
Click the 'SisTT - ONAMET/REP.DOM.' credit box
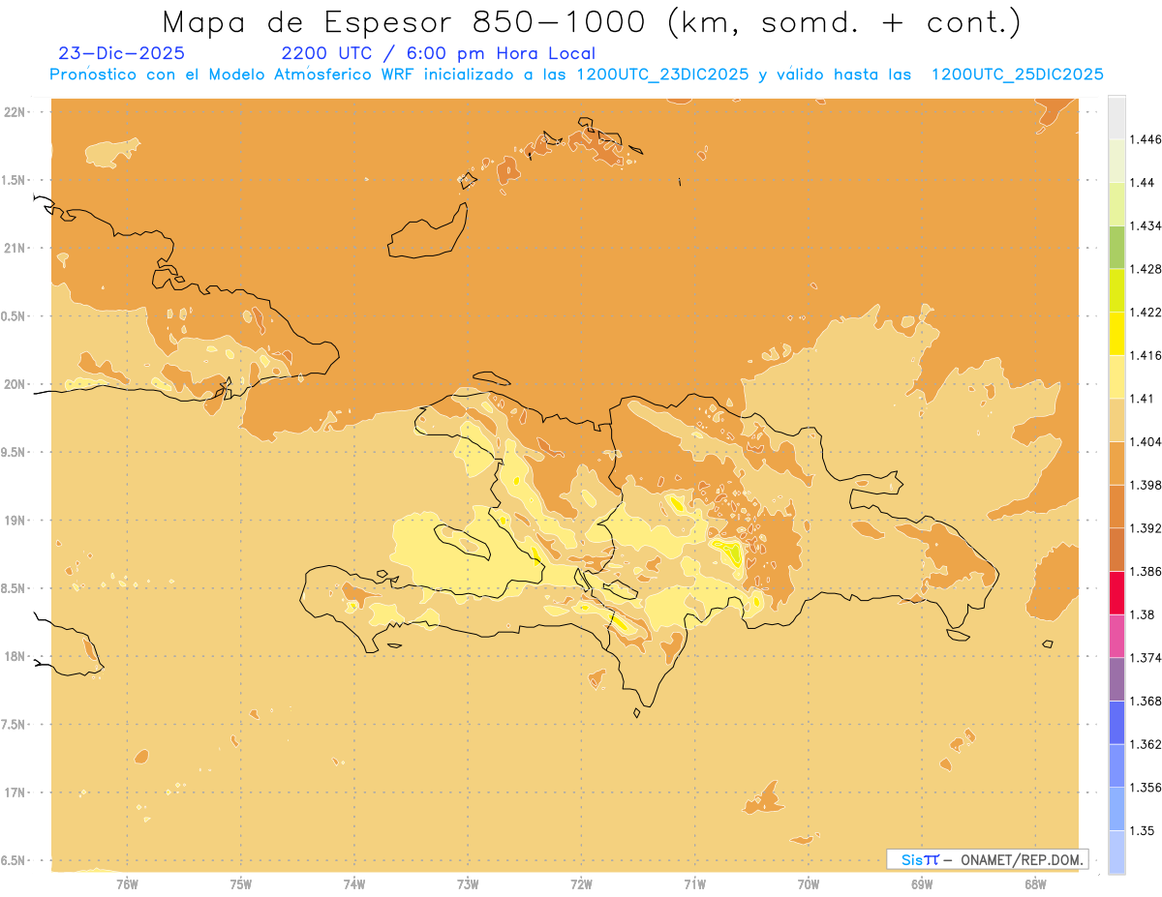[987, 859]
